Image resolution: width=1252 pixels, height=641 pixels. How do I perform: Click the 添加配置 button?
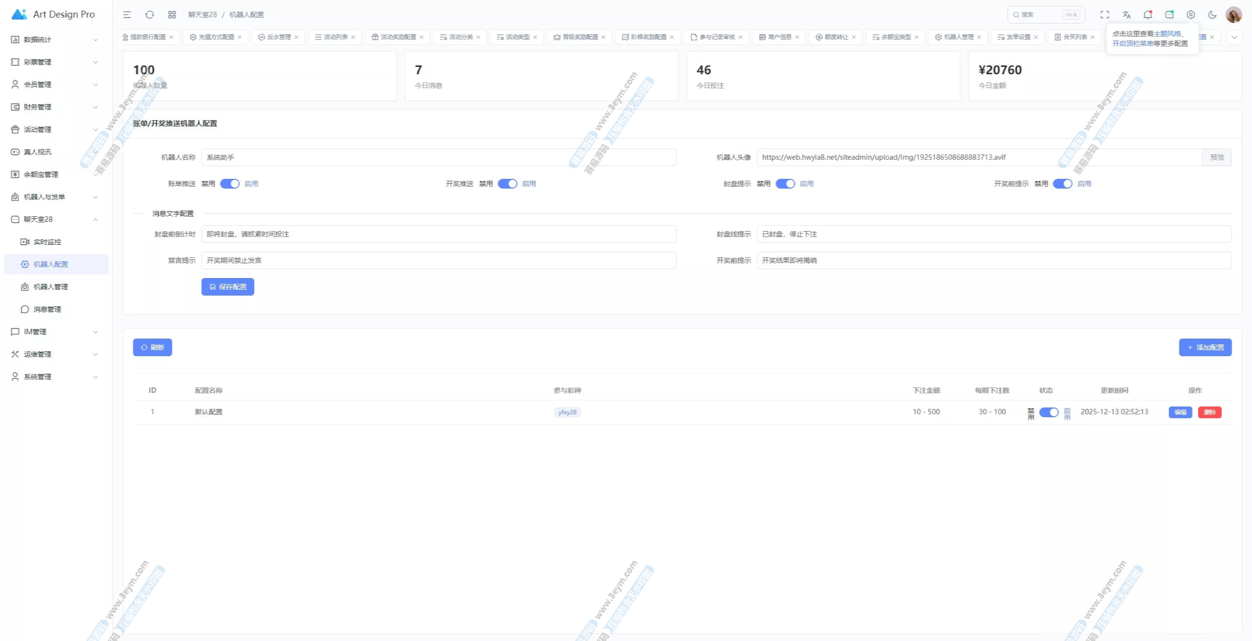click(x=1205, y=347)
